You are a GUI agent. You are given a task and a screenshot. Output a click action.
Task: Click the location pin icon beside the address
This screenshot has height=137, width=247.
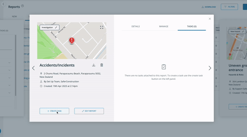point(41,73)
